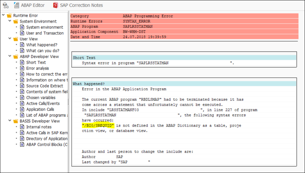Screen dimensions: 305x173
Task: Open Active Calls/Events section
Action: [43, 103]
